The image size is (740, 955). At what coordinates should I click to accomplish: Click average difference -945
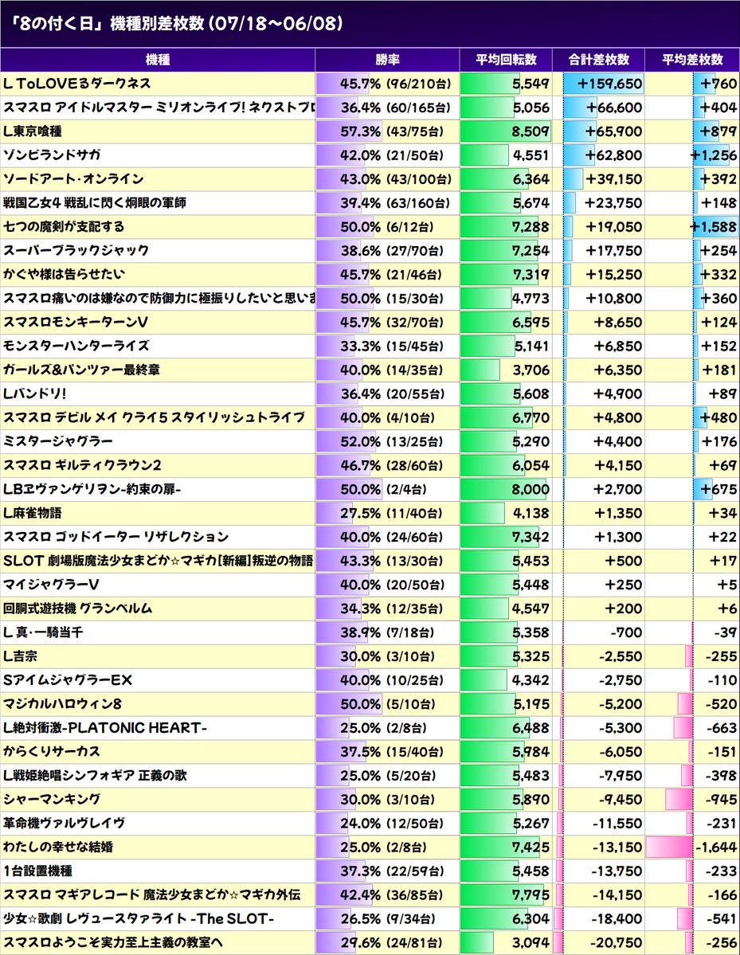722,799
